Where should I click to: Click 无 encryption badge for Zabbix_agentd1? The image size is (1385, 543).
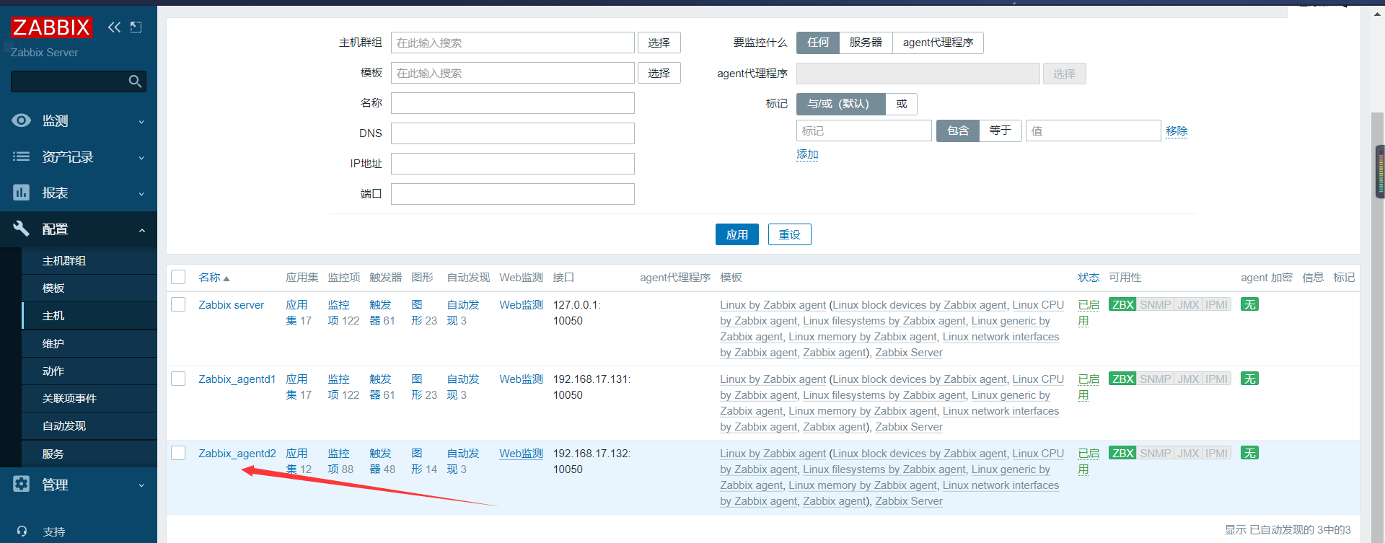1249,379
